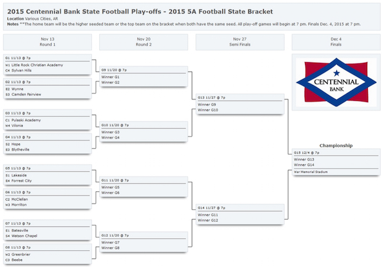This screenshot has width=382, height=267.
Task: Select the G15 Championship game box
Action: [336, 162]
